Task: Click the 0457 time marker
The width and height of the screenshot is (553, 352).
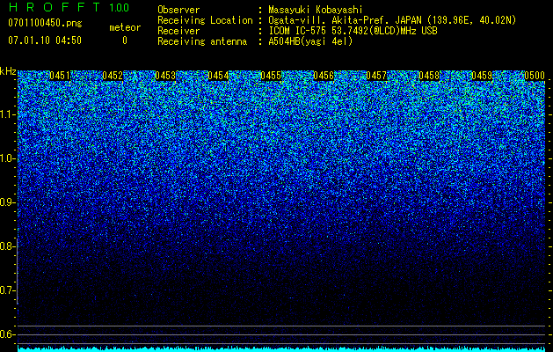Action: tap(376, 76)
